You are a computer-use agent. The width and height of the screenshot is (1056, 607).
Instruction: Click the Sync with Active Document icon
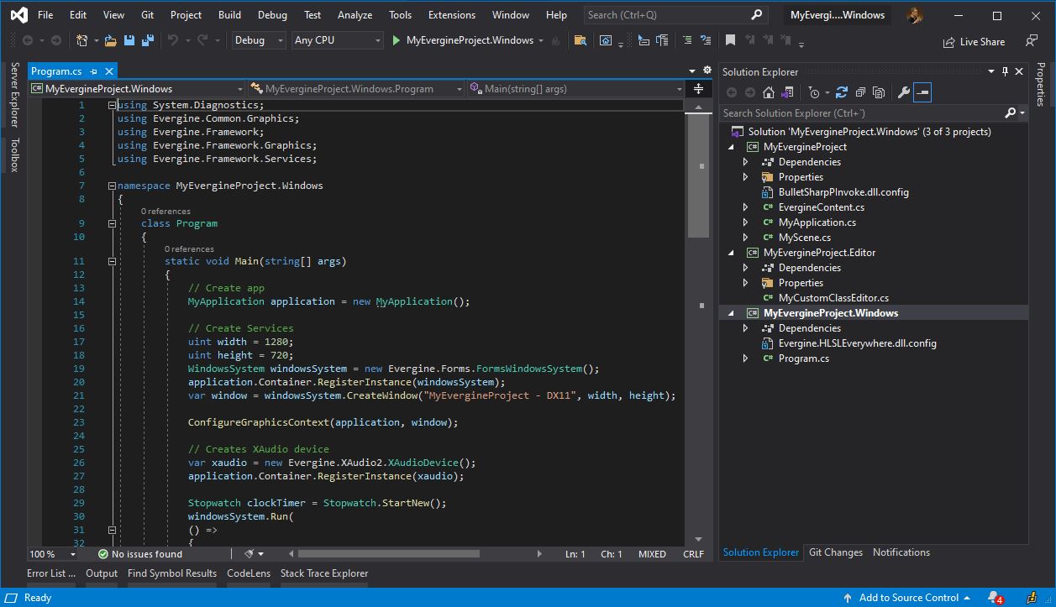841,92
